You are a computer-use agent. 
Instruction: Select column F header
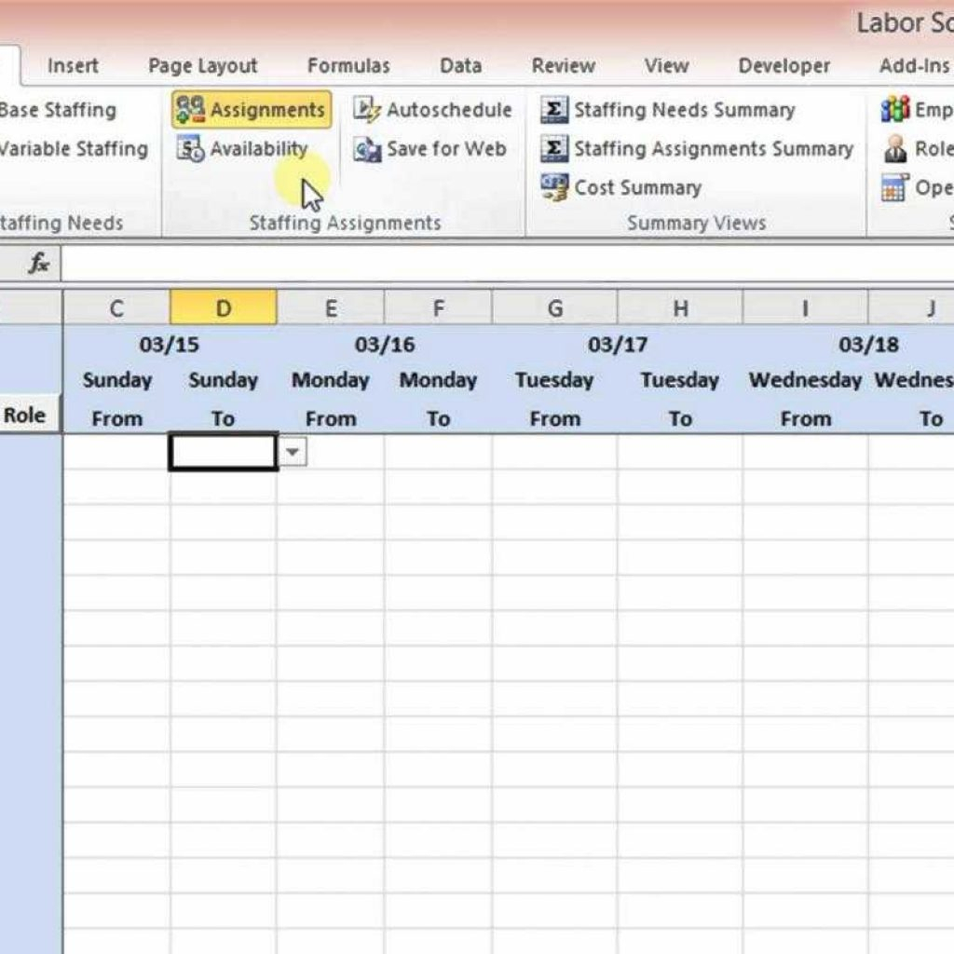(438, 307)
